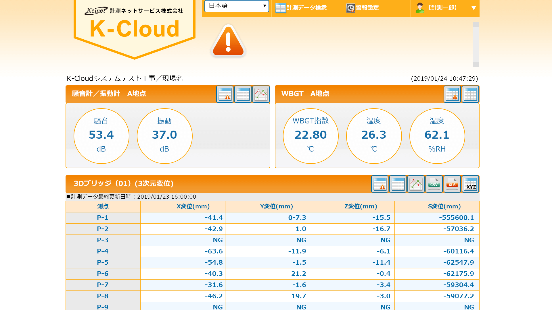Click the large orange warning alert icon
Screen dimensions: 552x310
tap(228, 40)
